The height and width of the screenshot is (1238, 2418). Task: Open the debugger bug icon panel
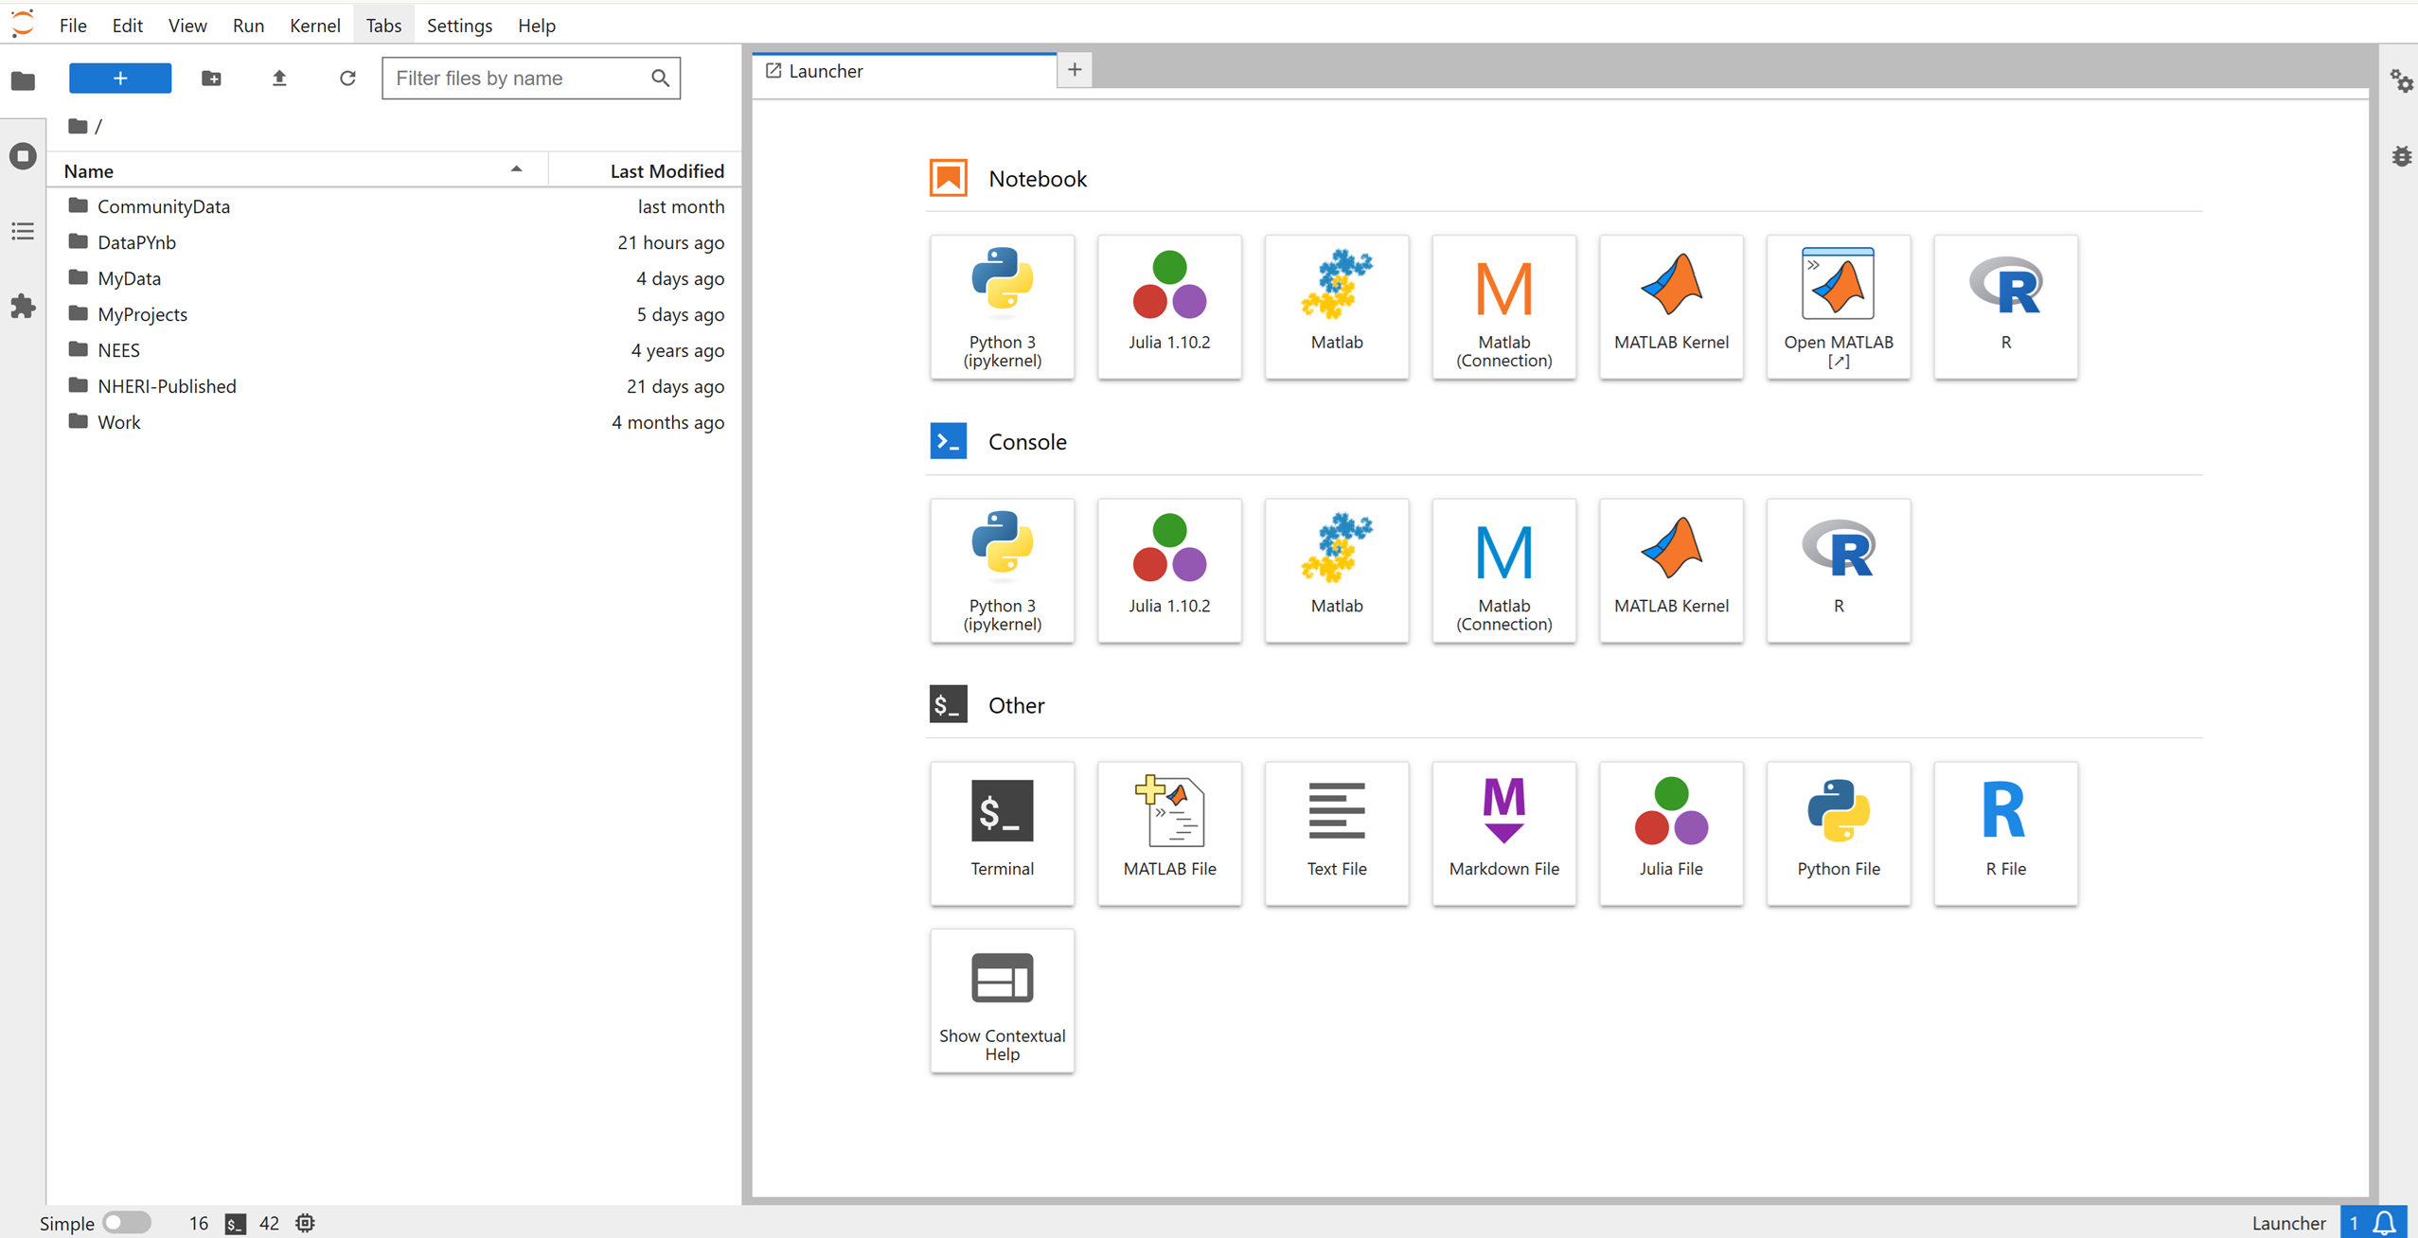click(2400, 156)
